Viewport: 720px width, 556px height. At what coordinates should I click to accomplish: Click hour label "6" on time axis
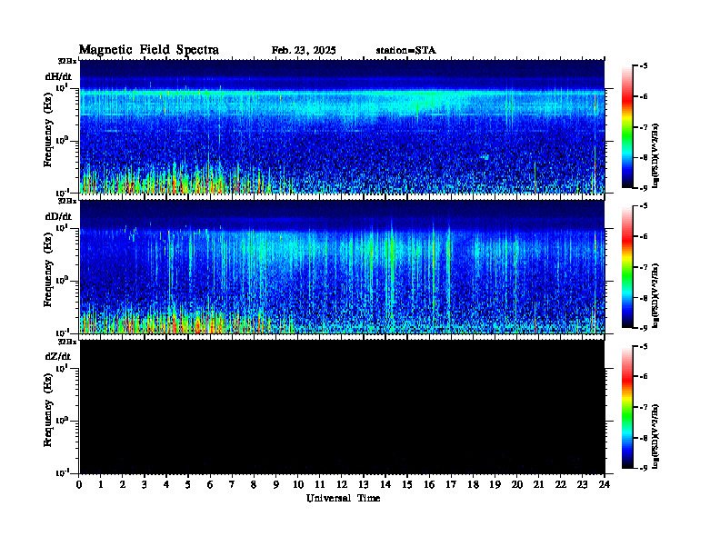point(210,484)
